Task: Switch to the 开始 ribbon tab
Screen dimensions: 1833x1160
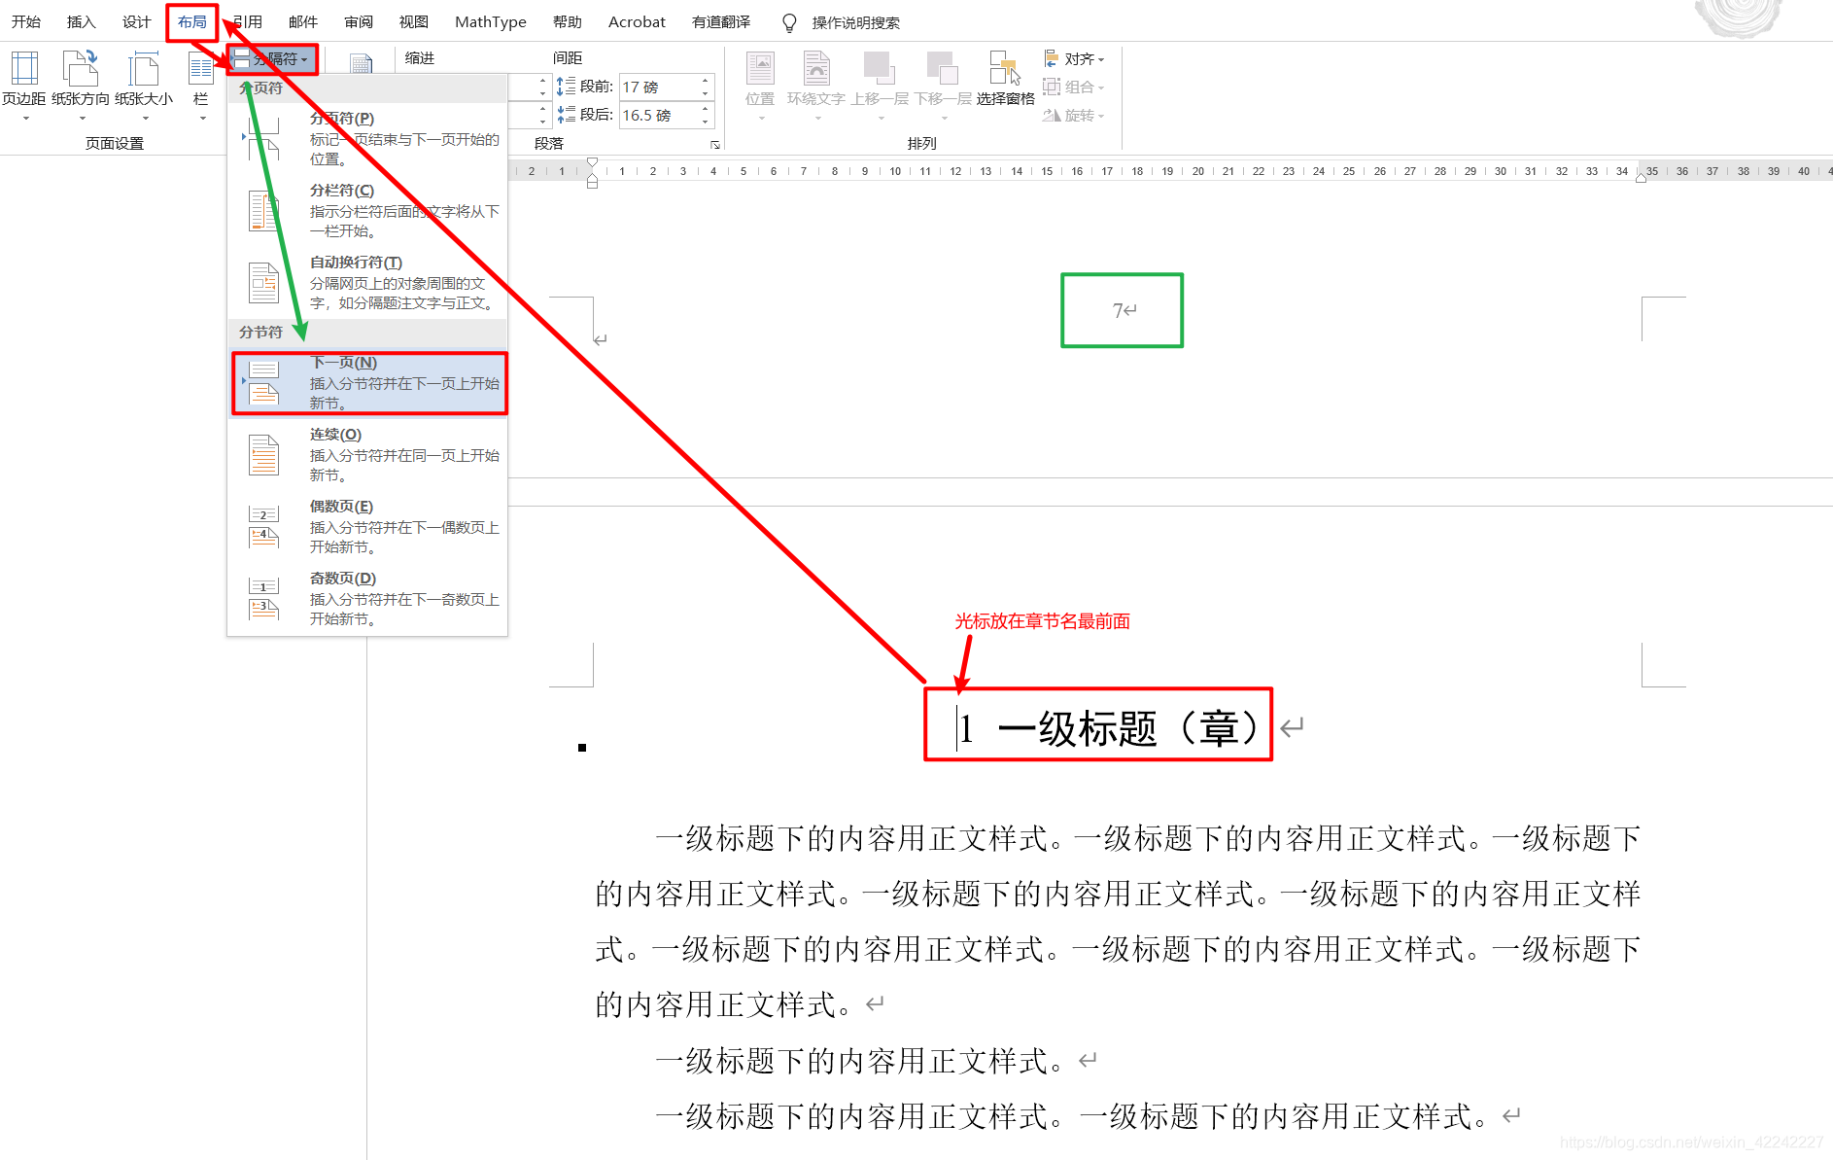Action: 26,21
